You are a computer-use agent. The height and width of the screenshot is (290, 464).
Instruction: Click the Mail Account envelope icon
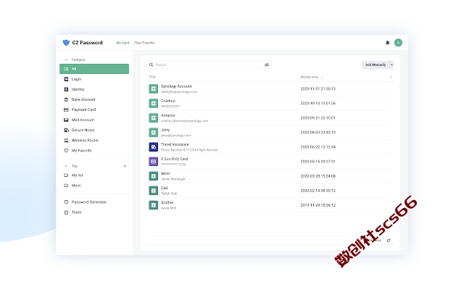pyautogui.click(x=66, y=120)
